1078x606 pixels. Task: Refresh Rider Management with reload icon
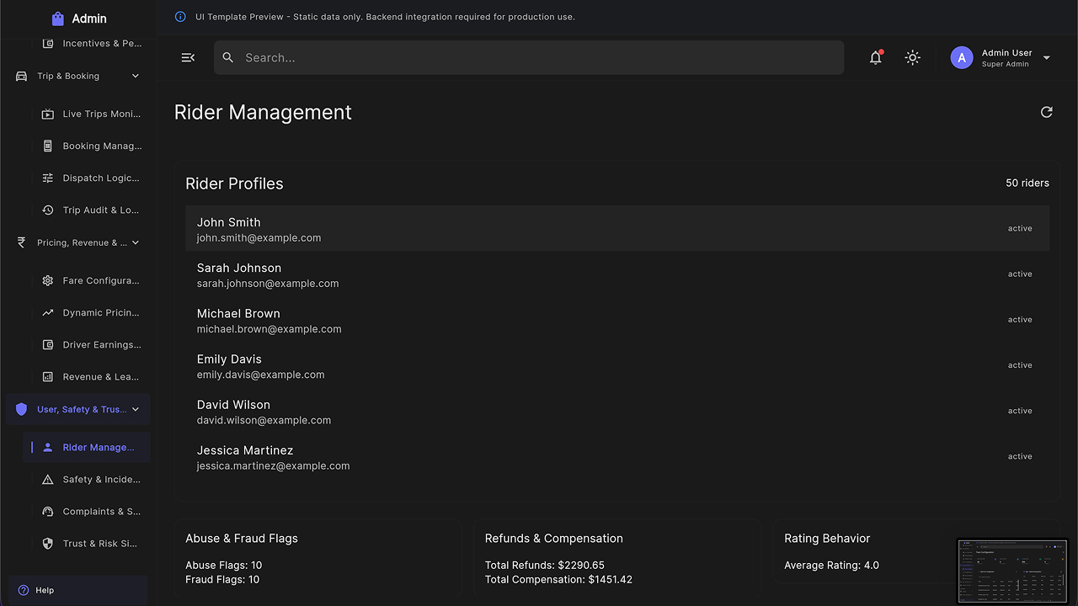[1046, 112]
